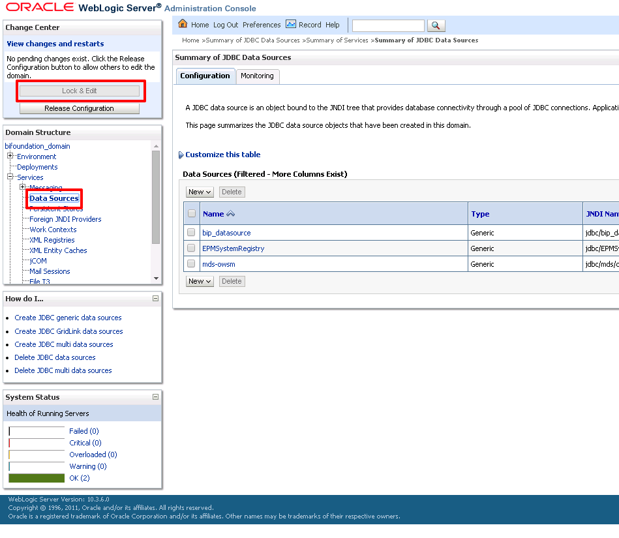This screenshot has height=538, width=619.
Task: Collapse the How do I panel
Action: click(x=155, y=299)
